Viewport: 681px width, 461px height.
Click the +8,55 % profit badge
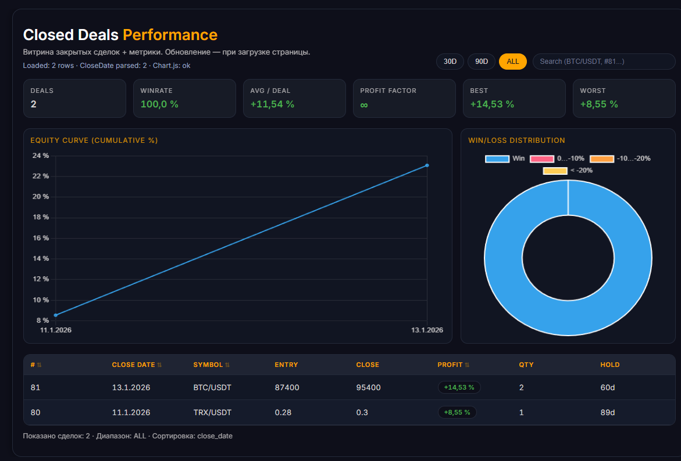pos(457,412)
